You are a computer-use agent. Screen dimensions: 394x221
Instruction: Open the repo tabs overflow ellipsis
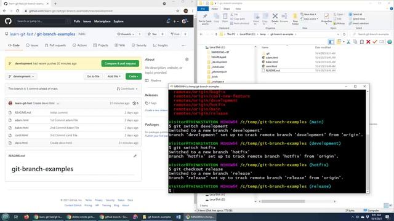183,45
